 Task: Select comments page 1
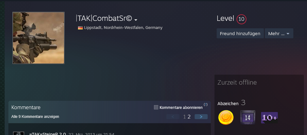tap(184, 117)
